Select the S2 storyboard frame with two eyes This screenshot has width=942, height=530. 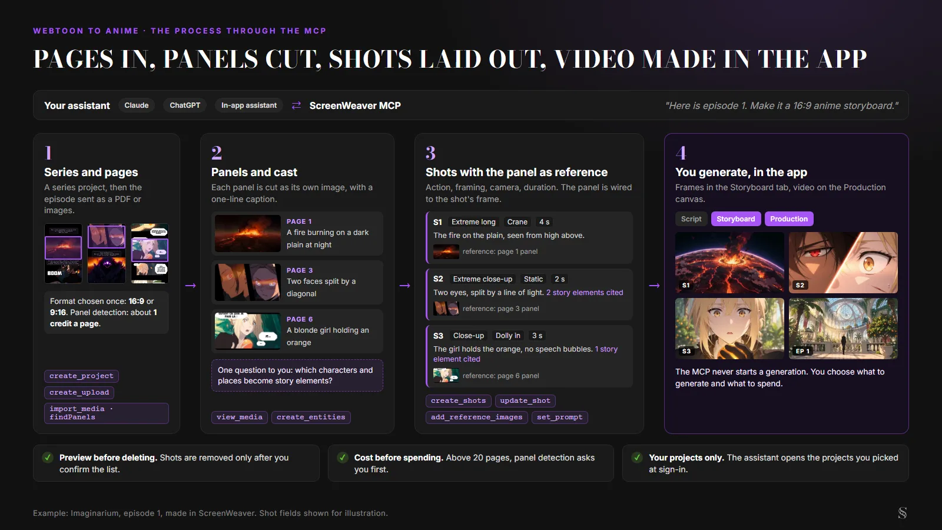tap(843, 263)
